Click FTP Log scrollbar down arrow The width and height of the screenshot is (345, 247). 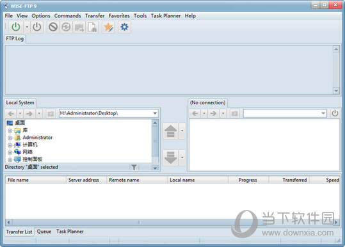(336, 90)
